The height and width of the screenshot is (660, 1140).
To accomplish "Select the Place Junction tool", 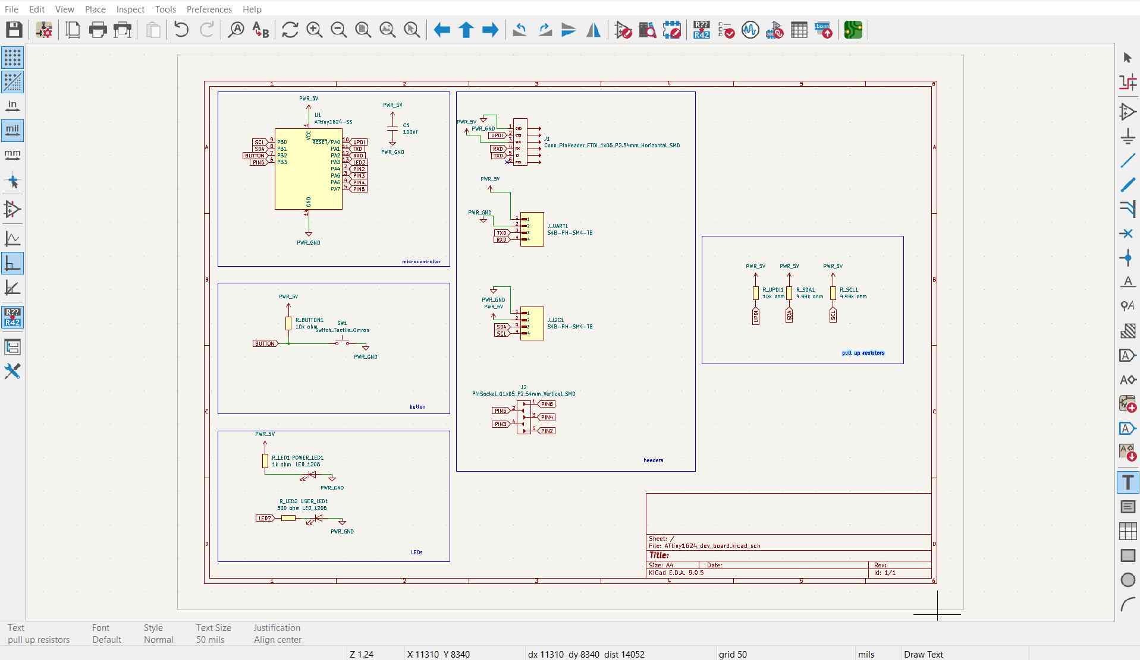I will pyautogui.click(x=1128, y=258).
